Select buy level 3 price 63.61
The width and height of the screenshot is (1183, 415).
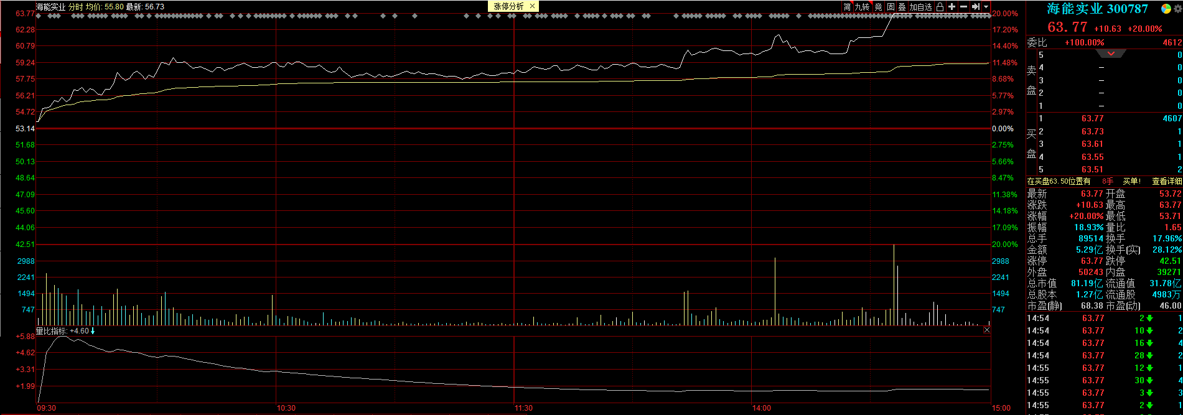coord(1093,144)
